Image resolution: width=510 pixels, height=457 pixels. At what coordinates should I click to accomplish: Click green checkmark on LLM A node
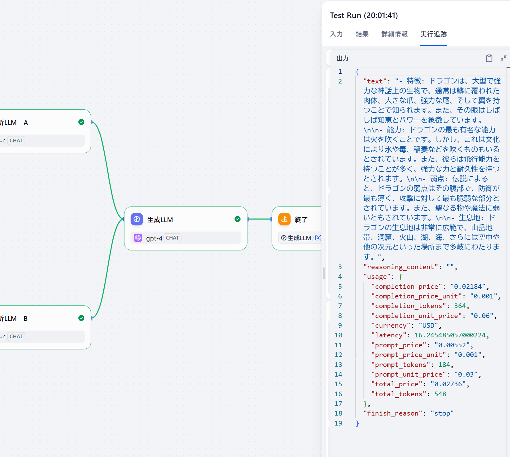click(x=81, y=122)
